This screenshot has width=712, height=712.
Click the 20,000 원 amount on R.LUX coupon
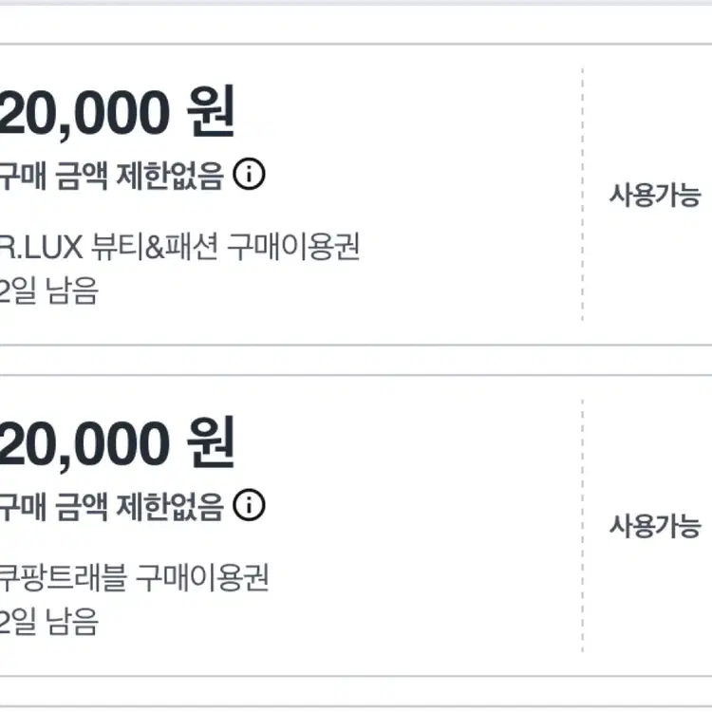click(117, 114)
